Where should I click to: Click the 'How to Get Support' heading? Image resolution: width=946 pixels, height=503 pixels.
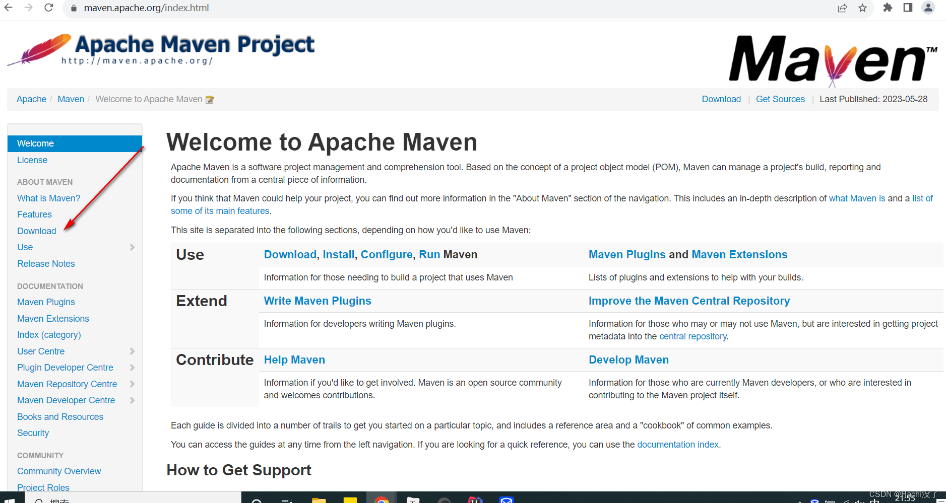pyautogui.click(x=239, y=470)
